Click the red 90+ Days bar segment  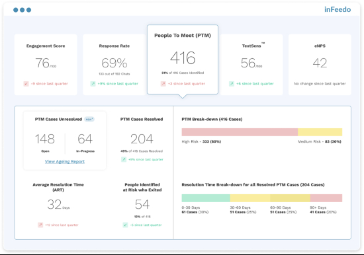(x=326, y=198)
